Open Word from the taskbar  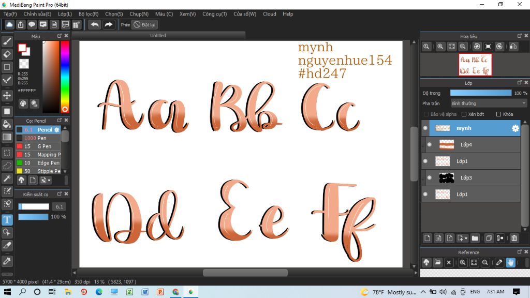click(x=145, y=292)
